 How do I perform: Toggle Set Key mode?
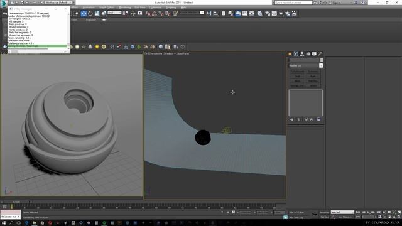[x=325, y=217]
